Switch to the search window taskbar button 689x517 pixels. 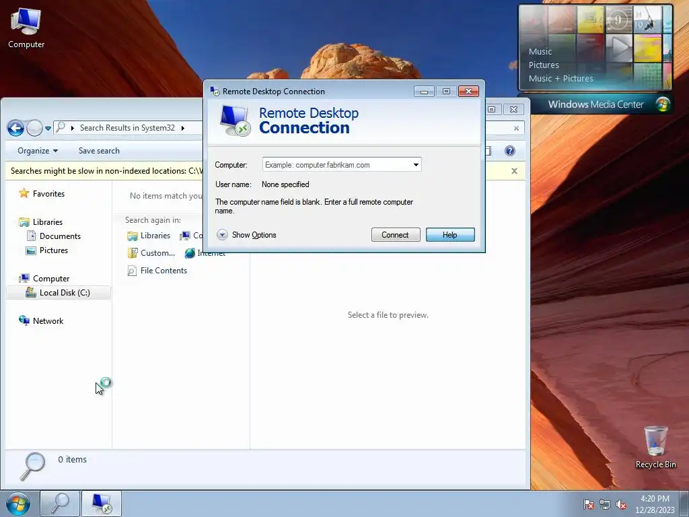pyautogui.click(x=60, y=504)
